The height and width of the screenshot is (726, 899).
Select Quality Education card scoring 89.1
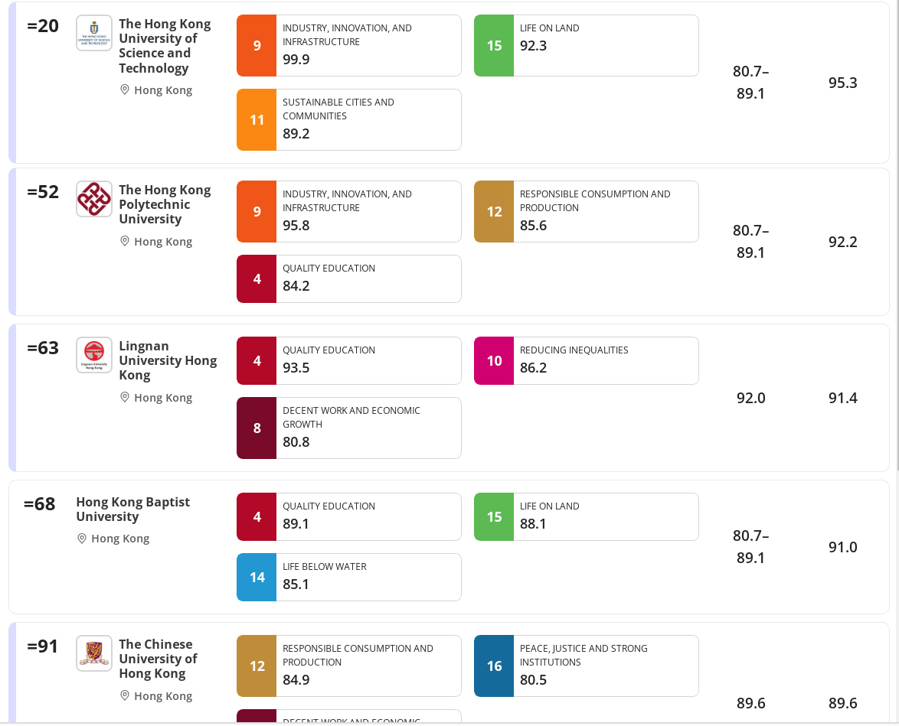(x=348, y=517)
